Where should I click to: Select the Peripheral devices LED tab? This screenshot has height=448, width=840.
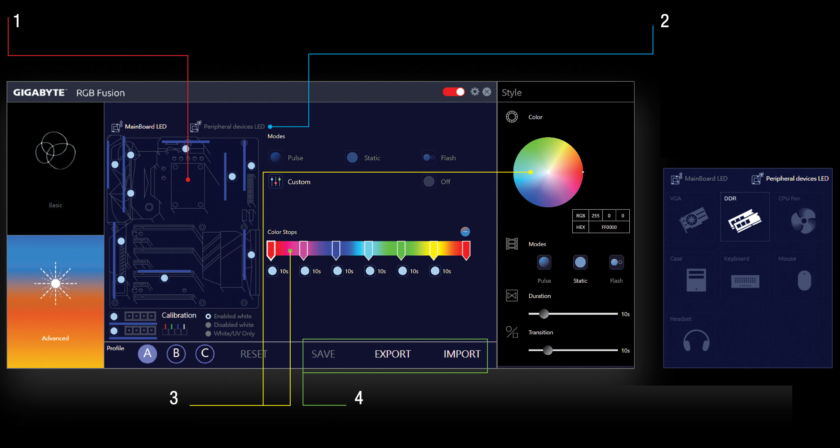[x=228, y=127]
